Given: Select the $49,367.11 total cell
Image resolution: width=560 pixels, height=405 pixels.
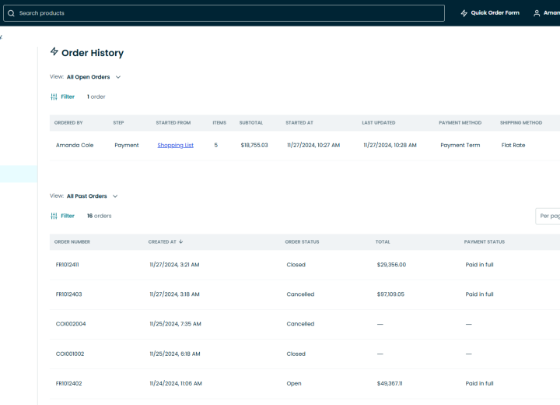Looking at the screenshot, I should point(390,383).
